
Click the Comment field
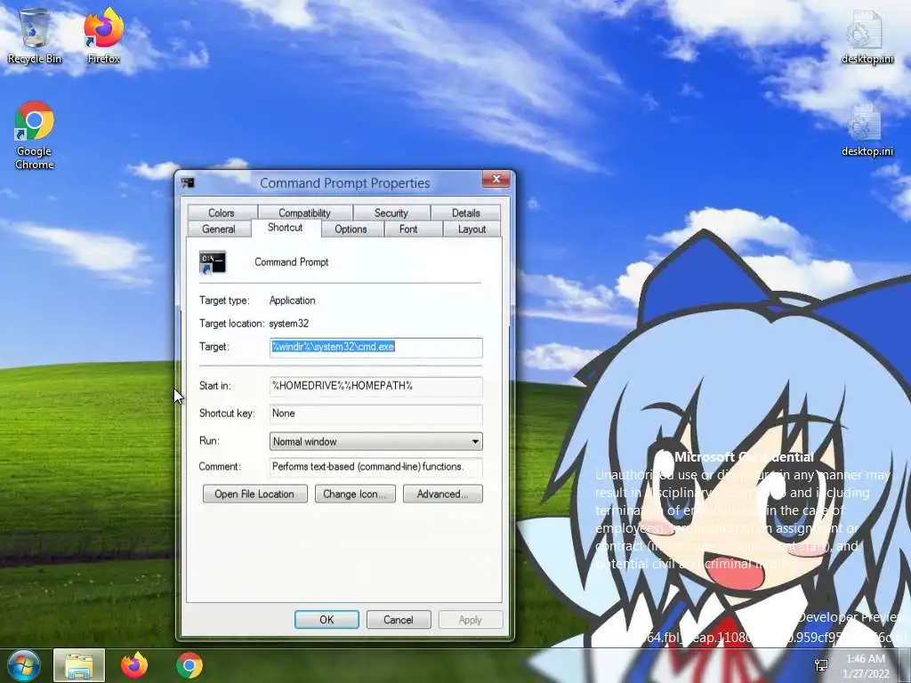pos(376,467)
